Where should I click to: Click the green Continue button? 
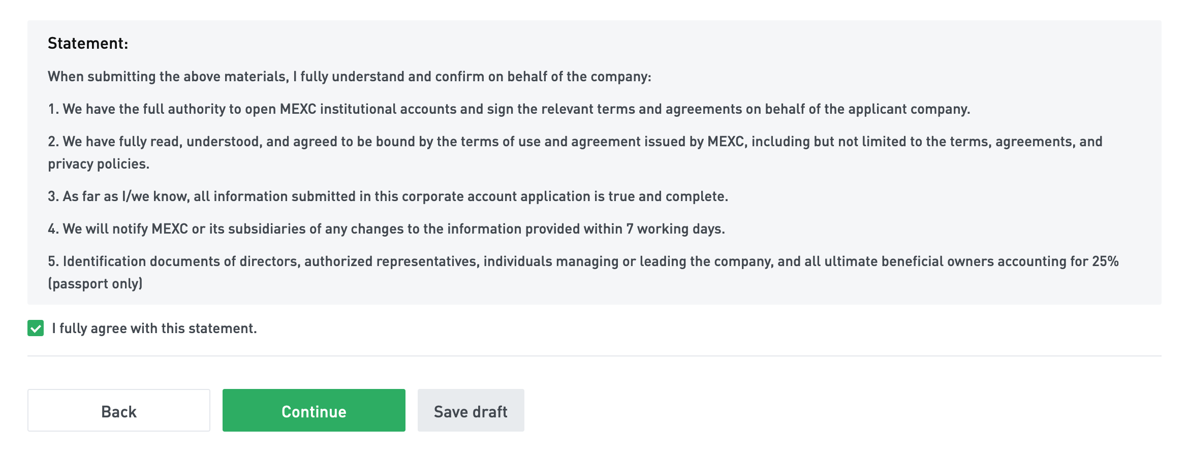click(x=314, y=411)
